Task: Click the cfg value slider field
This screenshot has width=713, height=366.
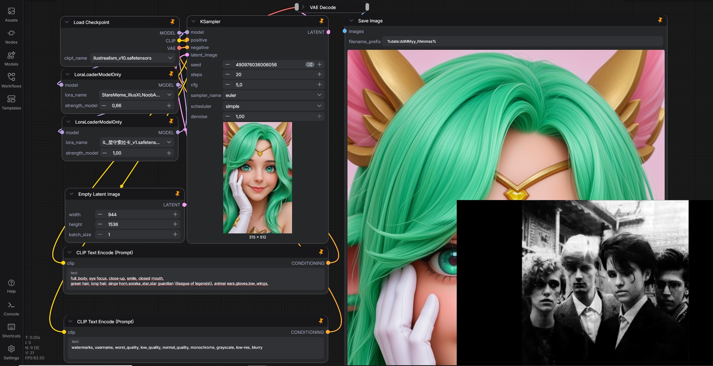Action: tap(273, 85)
